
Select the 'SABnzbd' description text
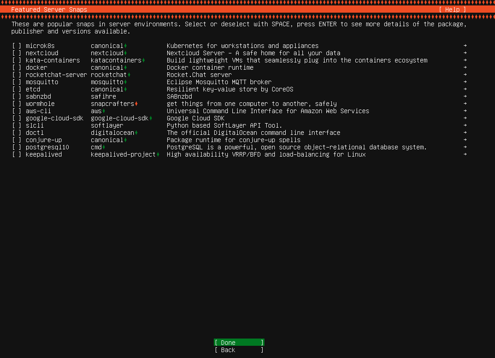point(179,97)
